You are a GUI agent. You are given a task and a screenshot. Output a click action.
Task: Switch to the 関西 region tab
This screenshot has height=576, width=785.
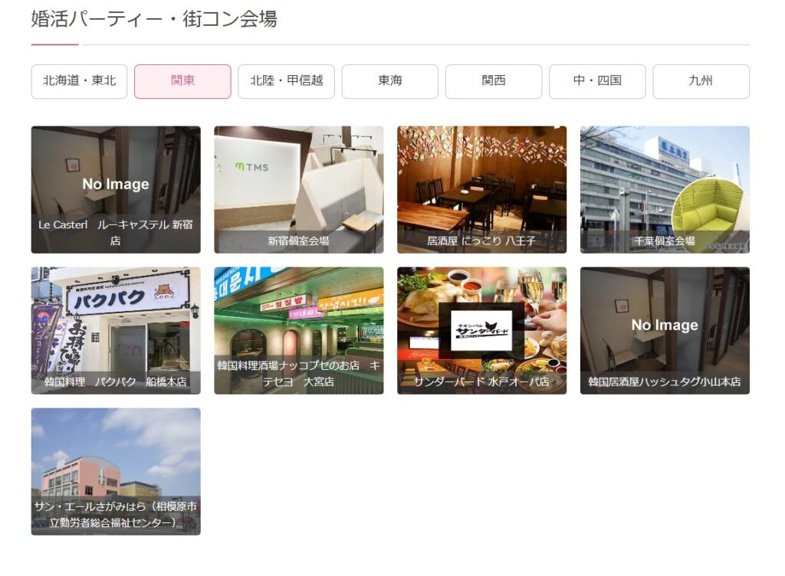pos(493,80)
